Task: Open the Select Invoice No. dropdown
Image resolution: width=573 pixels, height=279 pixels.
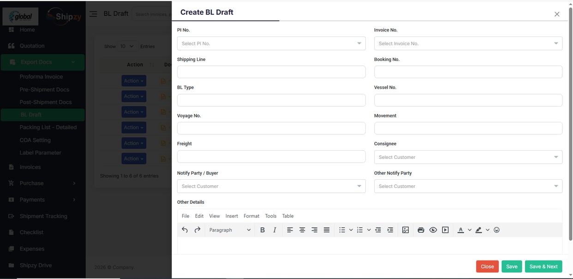Action: 468,43
